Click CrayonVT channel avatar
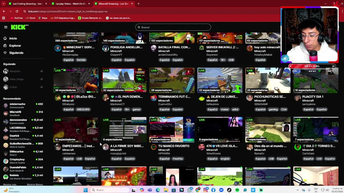 [x=106, y=48]
